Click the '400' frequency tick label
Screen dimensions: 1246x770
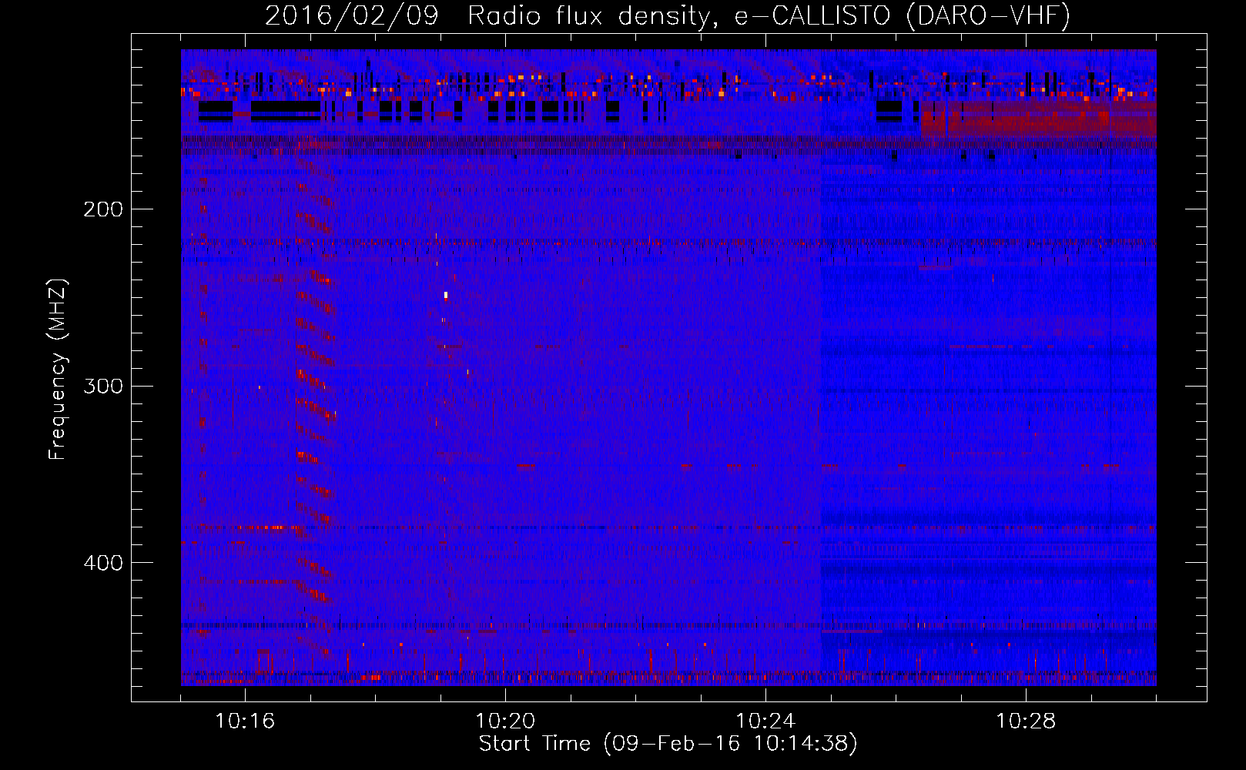[102, 563]
